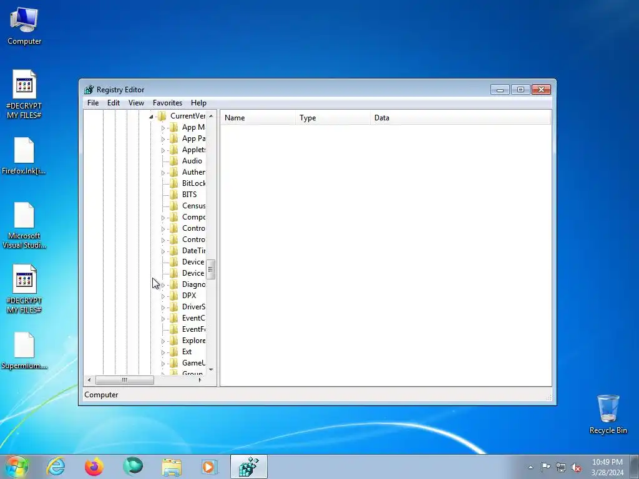Open the Action Center flag icon
Image resolution: width=639 pixels, height=479 pixels.
coord(545,467)
